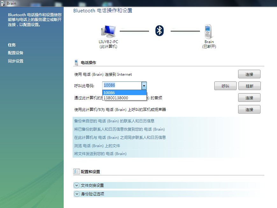Click the Brain phone device icon
The width and height of the screenshot is (277, 208).
208,31
